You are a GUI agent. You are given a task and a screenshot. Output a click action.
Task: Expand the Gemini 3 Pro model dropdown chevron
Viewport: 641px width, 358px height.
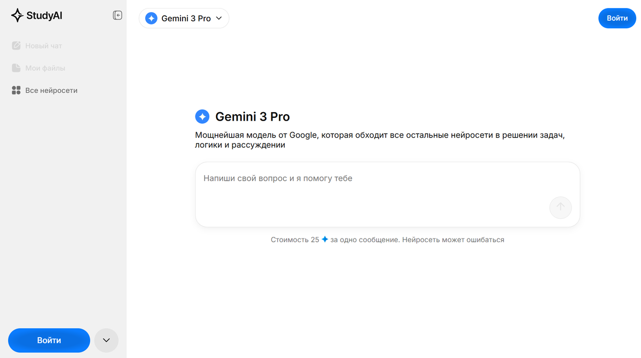pos(219,19)
